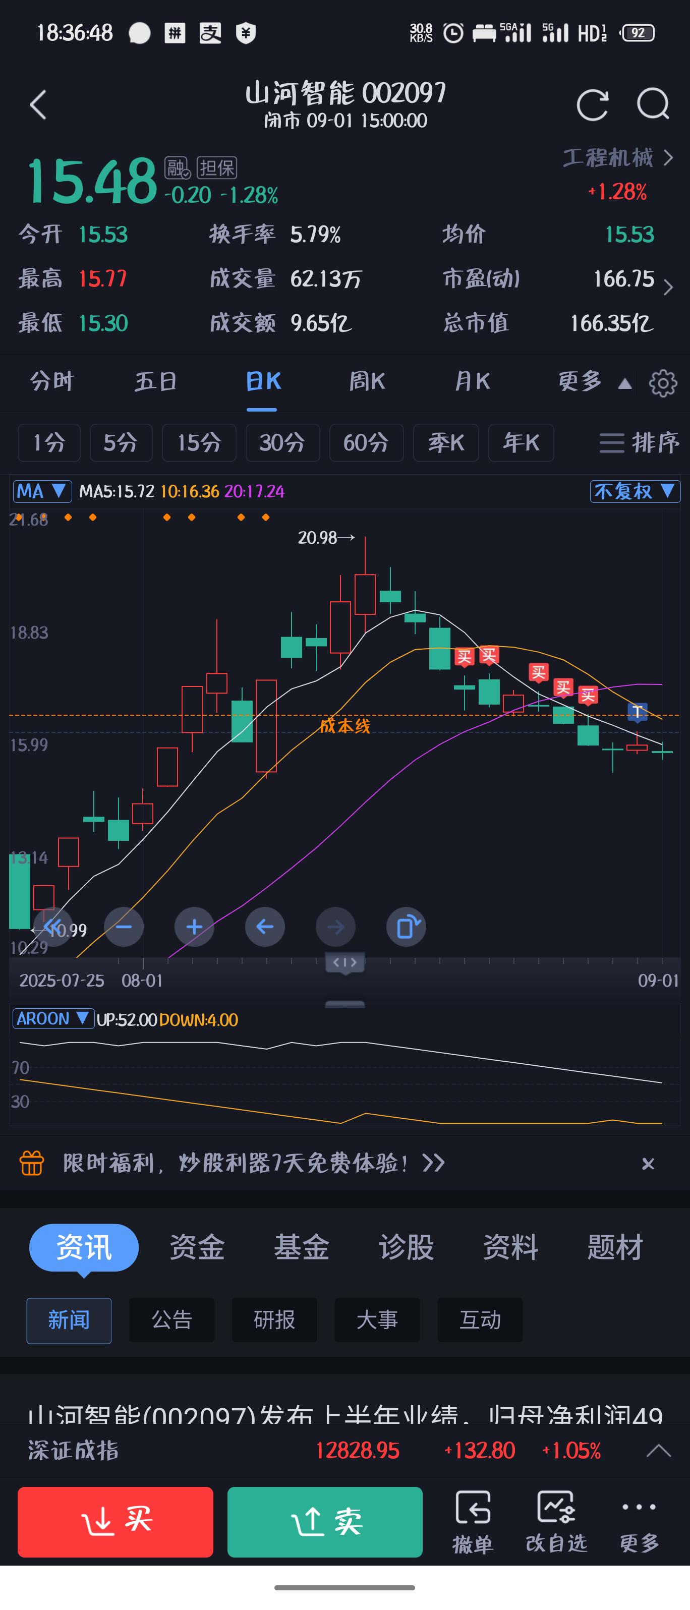Tap the red 买 buy button
690x1610 pixels.
[116, 1522]
